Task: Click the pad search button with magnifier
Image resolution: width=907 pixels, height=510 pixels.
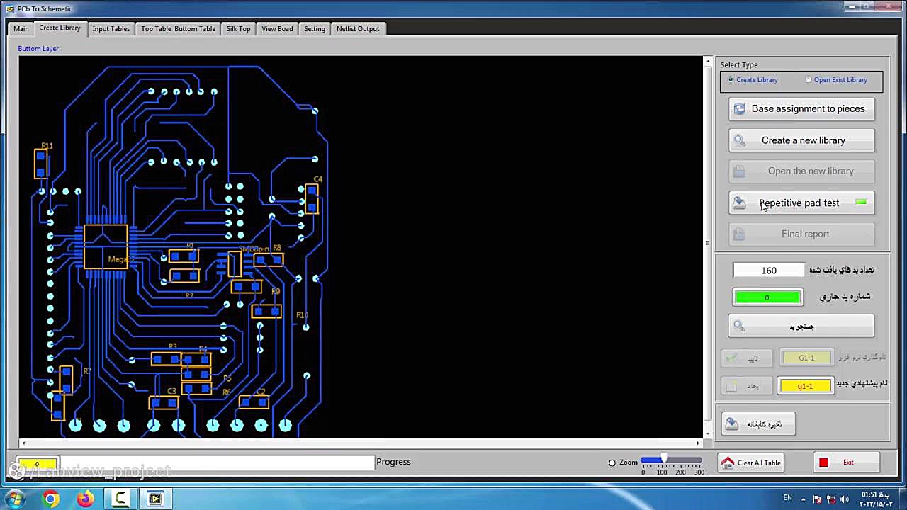Action: tap(801, 327)
